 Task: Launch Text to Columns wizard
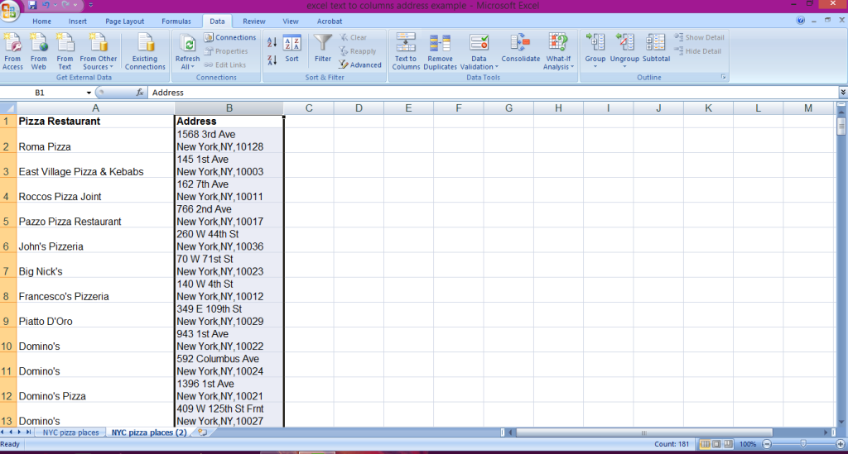click(x=406, y=51)
